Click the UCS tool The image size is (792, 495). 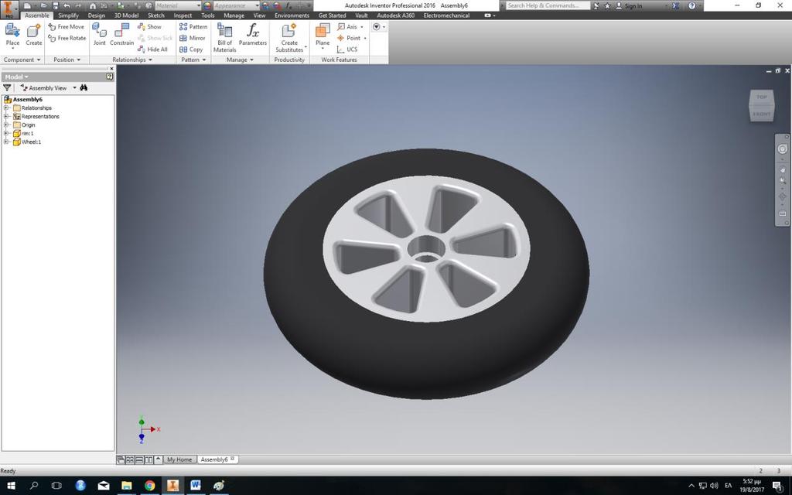[x=347, y=49]
